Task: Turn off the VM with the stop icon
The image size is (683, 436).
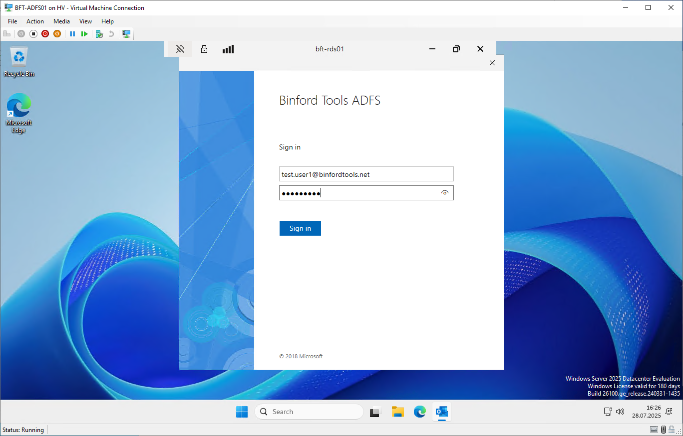Action: click(33, 34)
